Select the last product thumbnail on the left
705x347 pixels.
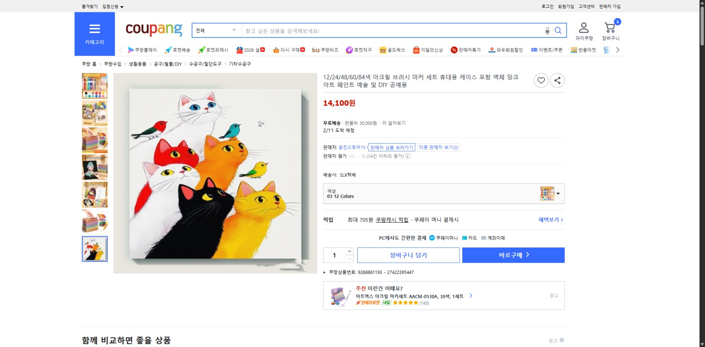pyautogui.click(x=94, y=249)
